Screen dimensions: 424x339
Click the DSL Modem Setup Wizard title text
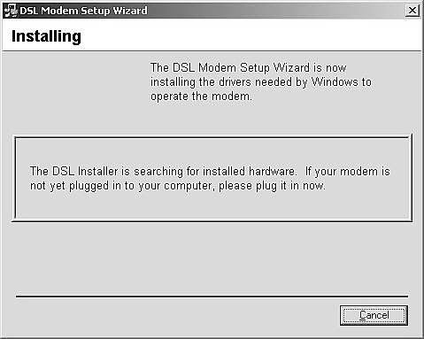pyautogui.click(x=83, y=11)
